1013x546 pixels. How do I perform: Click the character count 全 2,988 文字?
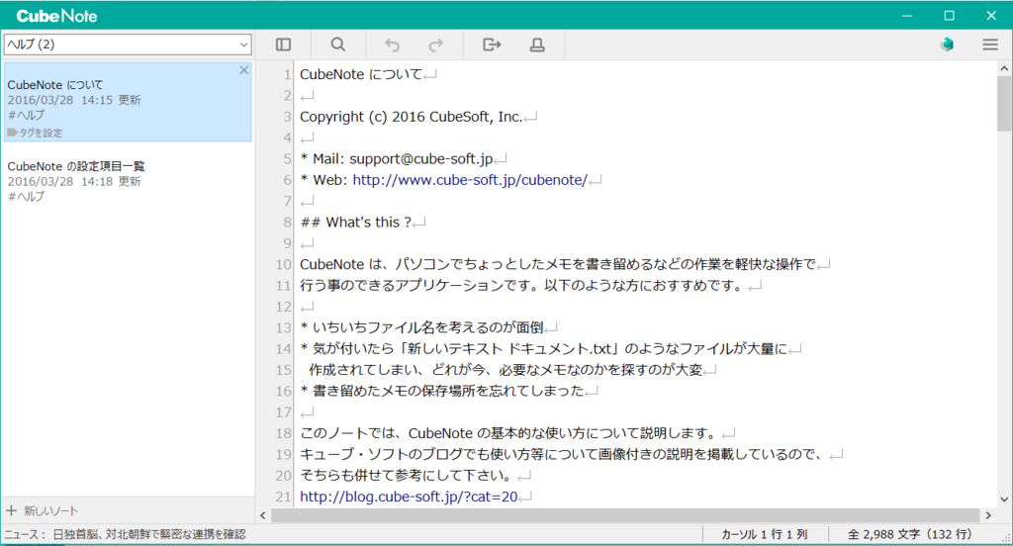910,534
